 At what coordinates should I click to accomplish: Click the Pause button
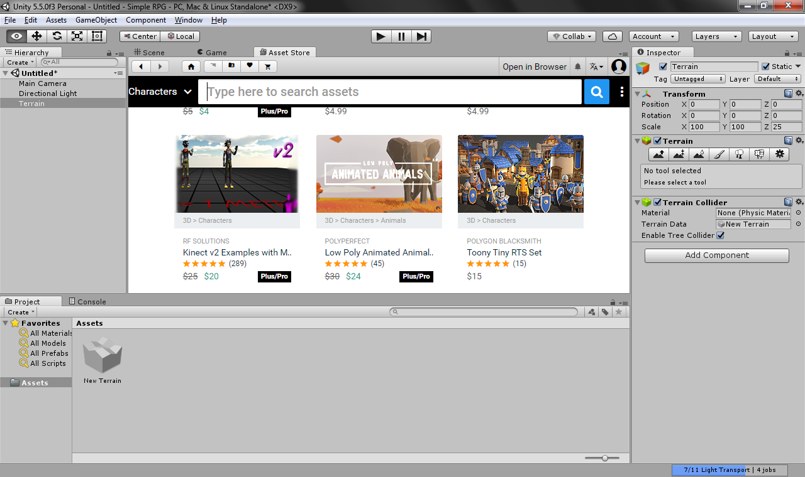[x=401, y=36]
